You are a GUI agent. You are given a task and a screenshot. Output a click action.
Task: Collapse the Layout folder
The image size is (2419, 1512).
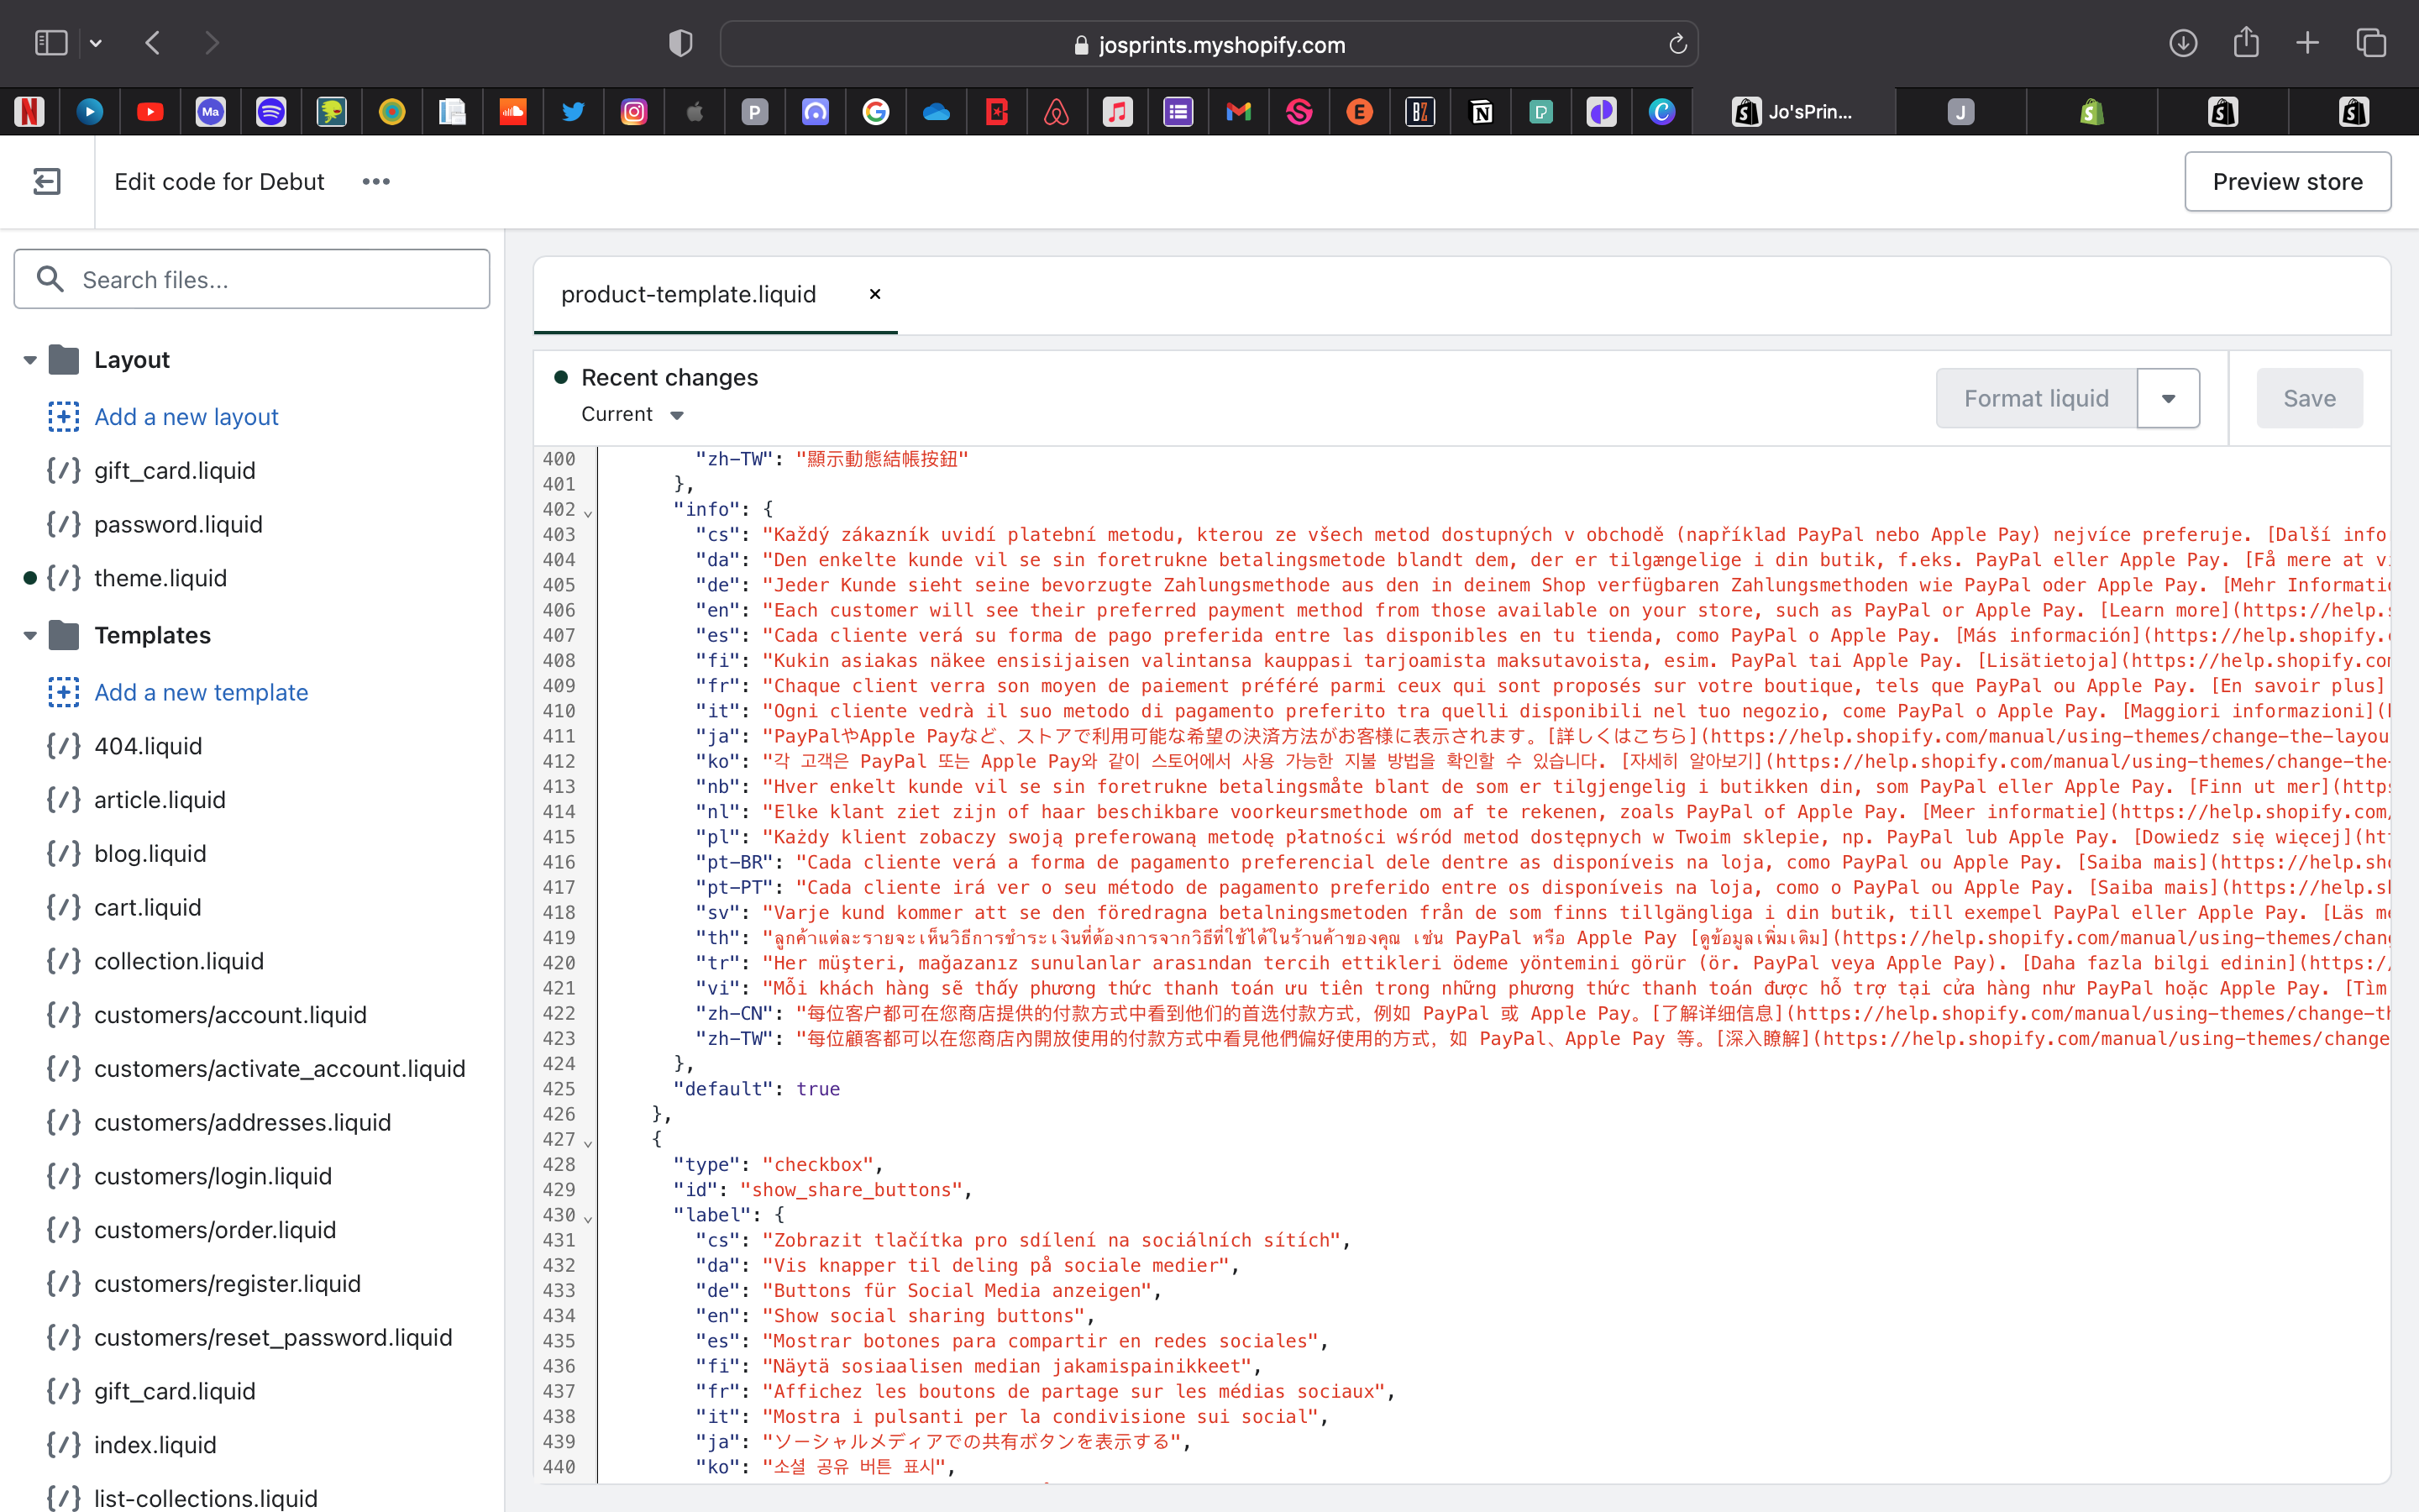pos(30,360)
